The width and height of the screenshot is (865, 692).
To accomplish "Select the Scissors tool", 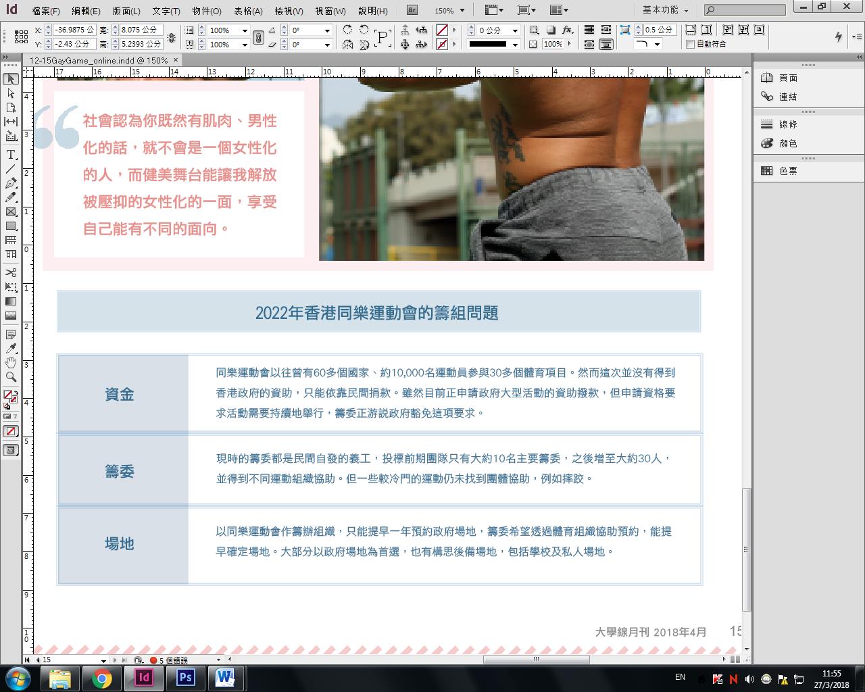I will click(11, 272).
